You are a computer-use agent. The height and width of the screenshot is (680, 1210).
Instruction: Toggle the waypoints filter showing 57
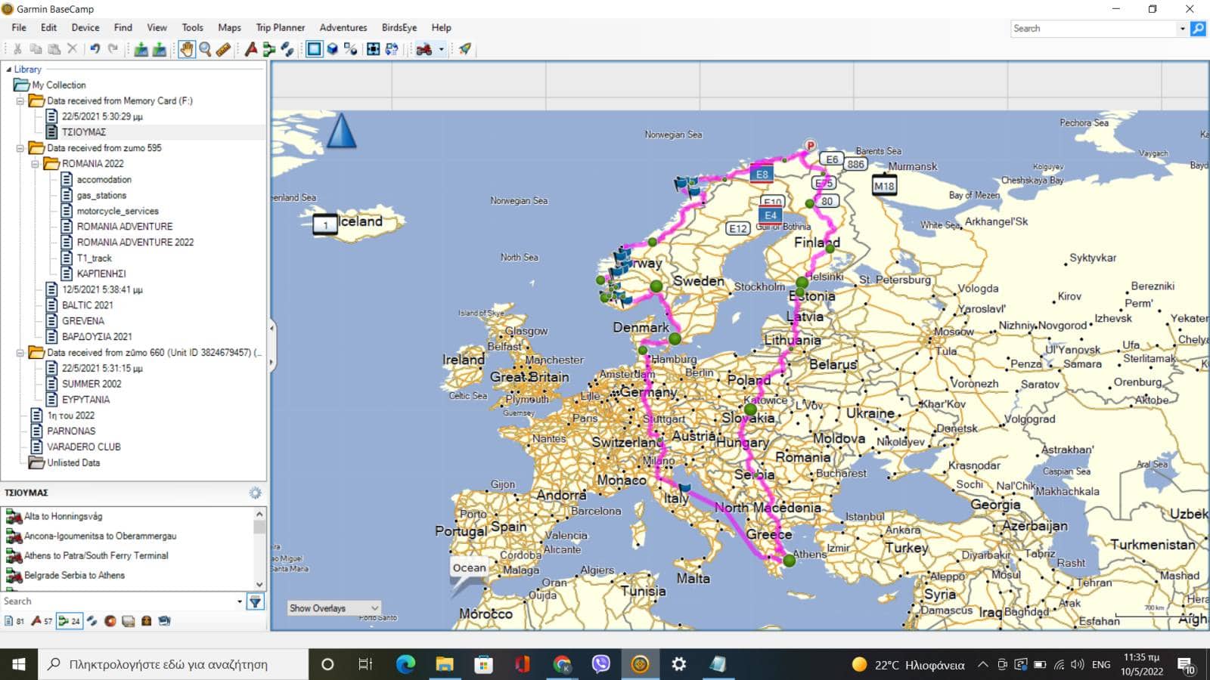point(42,621)
